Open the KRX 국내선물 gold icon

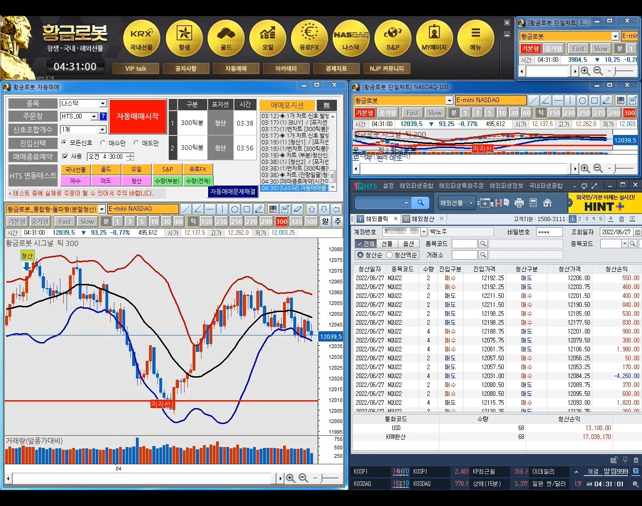click(x=142, y=38)
